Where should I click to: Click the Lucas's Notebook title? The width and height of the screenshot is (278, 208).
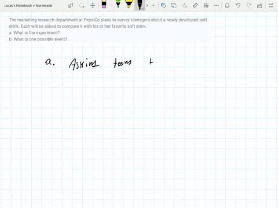[x=28, y=6]
